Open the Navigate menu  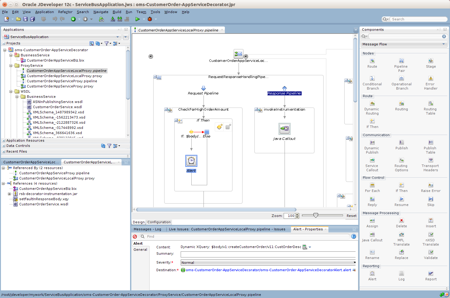(101, 12)
